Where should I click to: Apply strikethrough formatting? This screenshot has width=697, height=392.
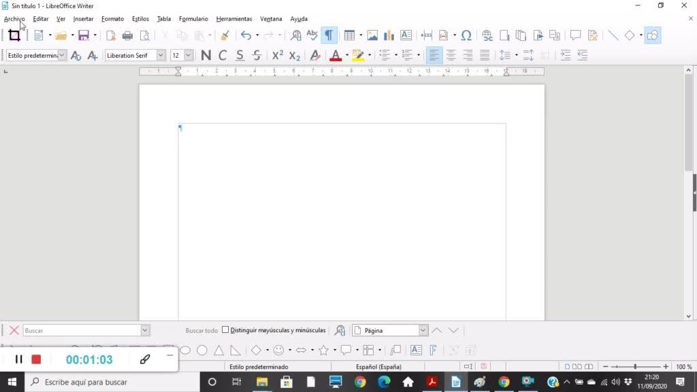257,55
